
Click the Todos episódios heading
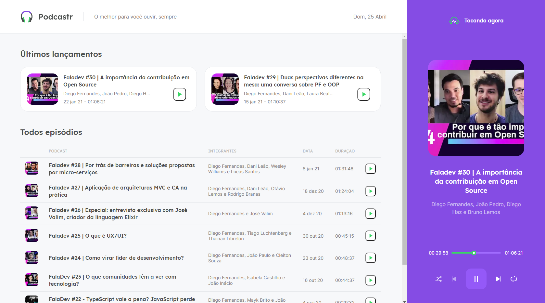(x=51, y=132)
